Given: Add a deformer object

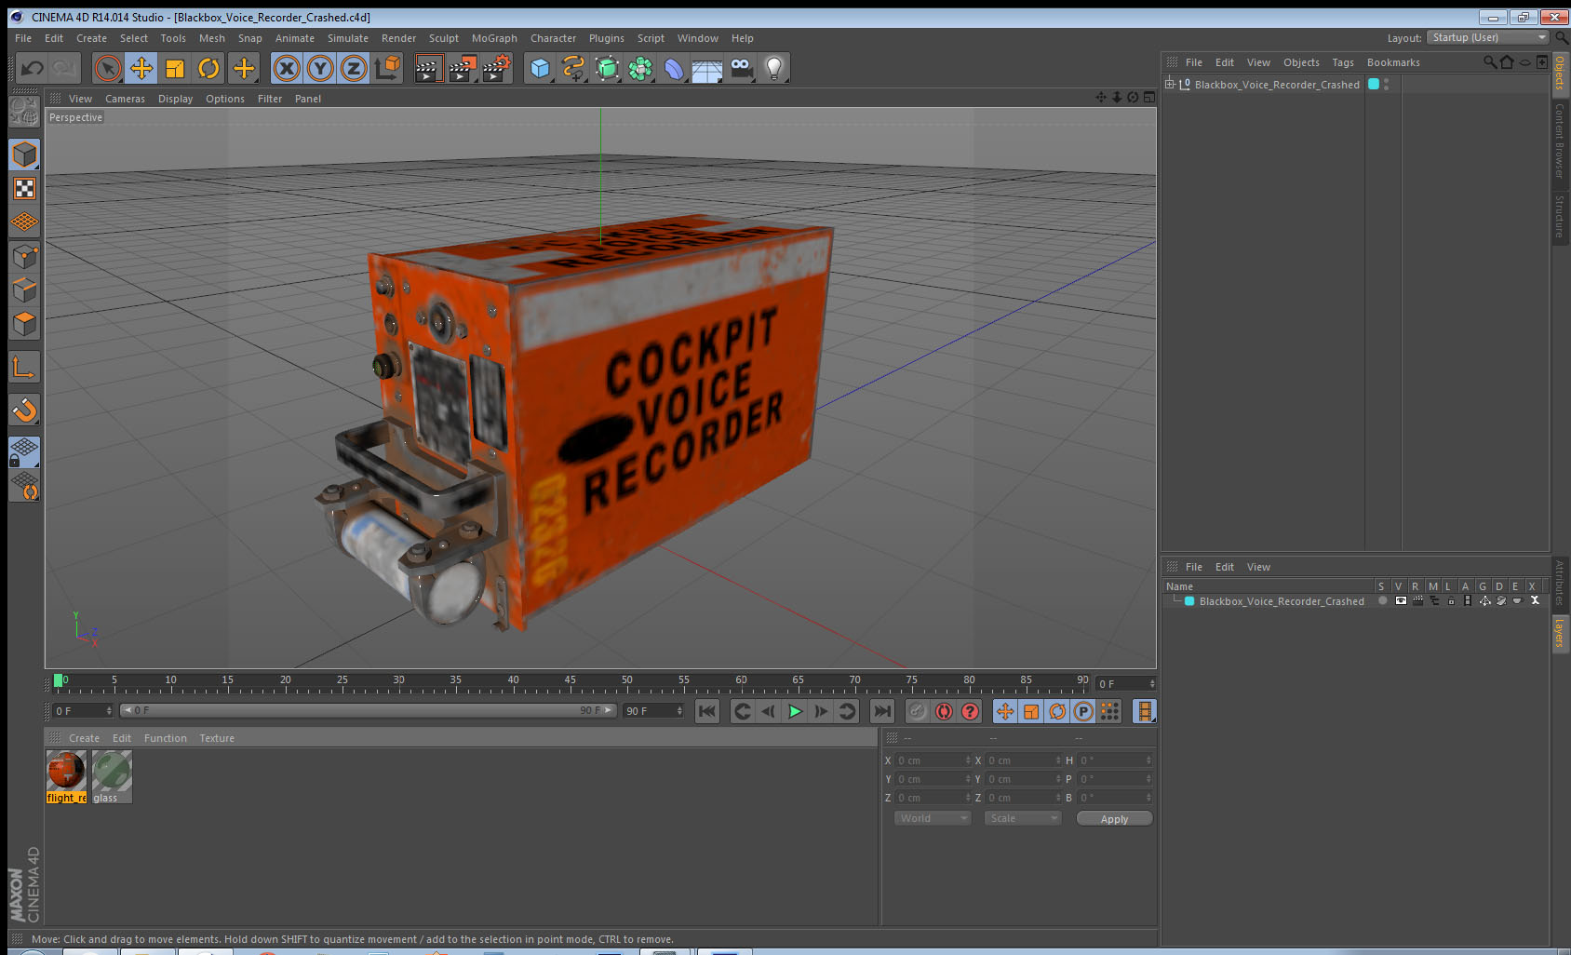Looking at the screenshot, I should 674,68.
